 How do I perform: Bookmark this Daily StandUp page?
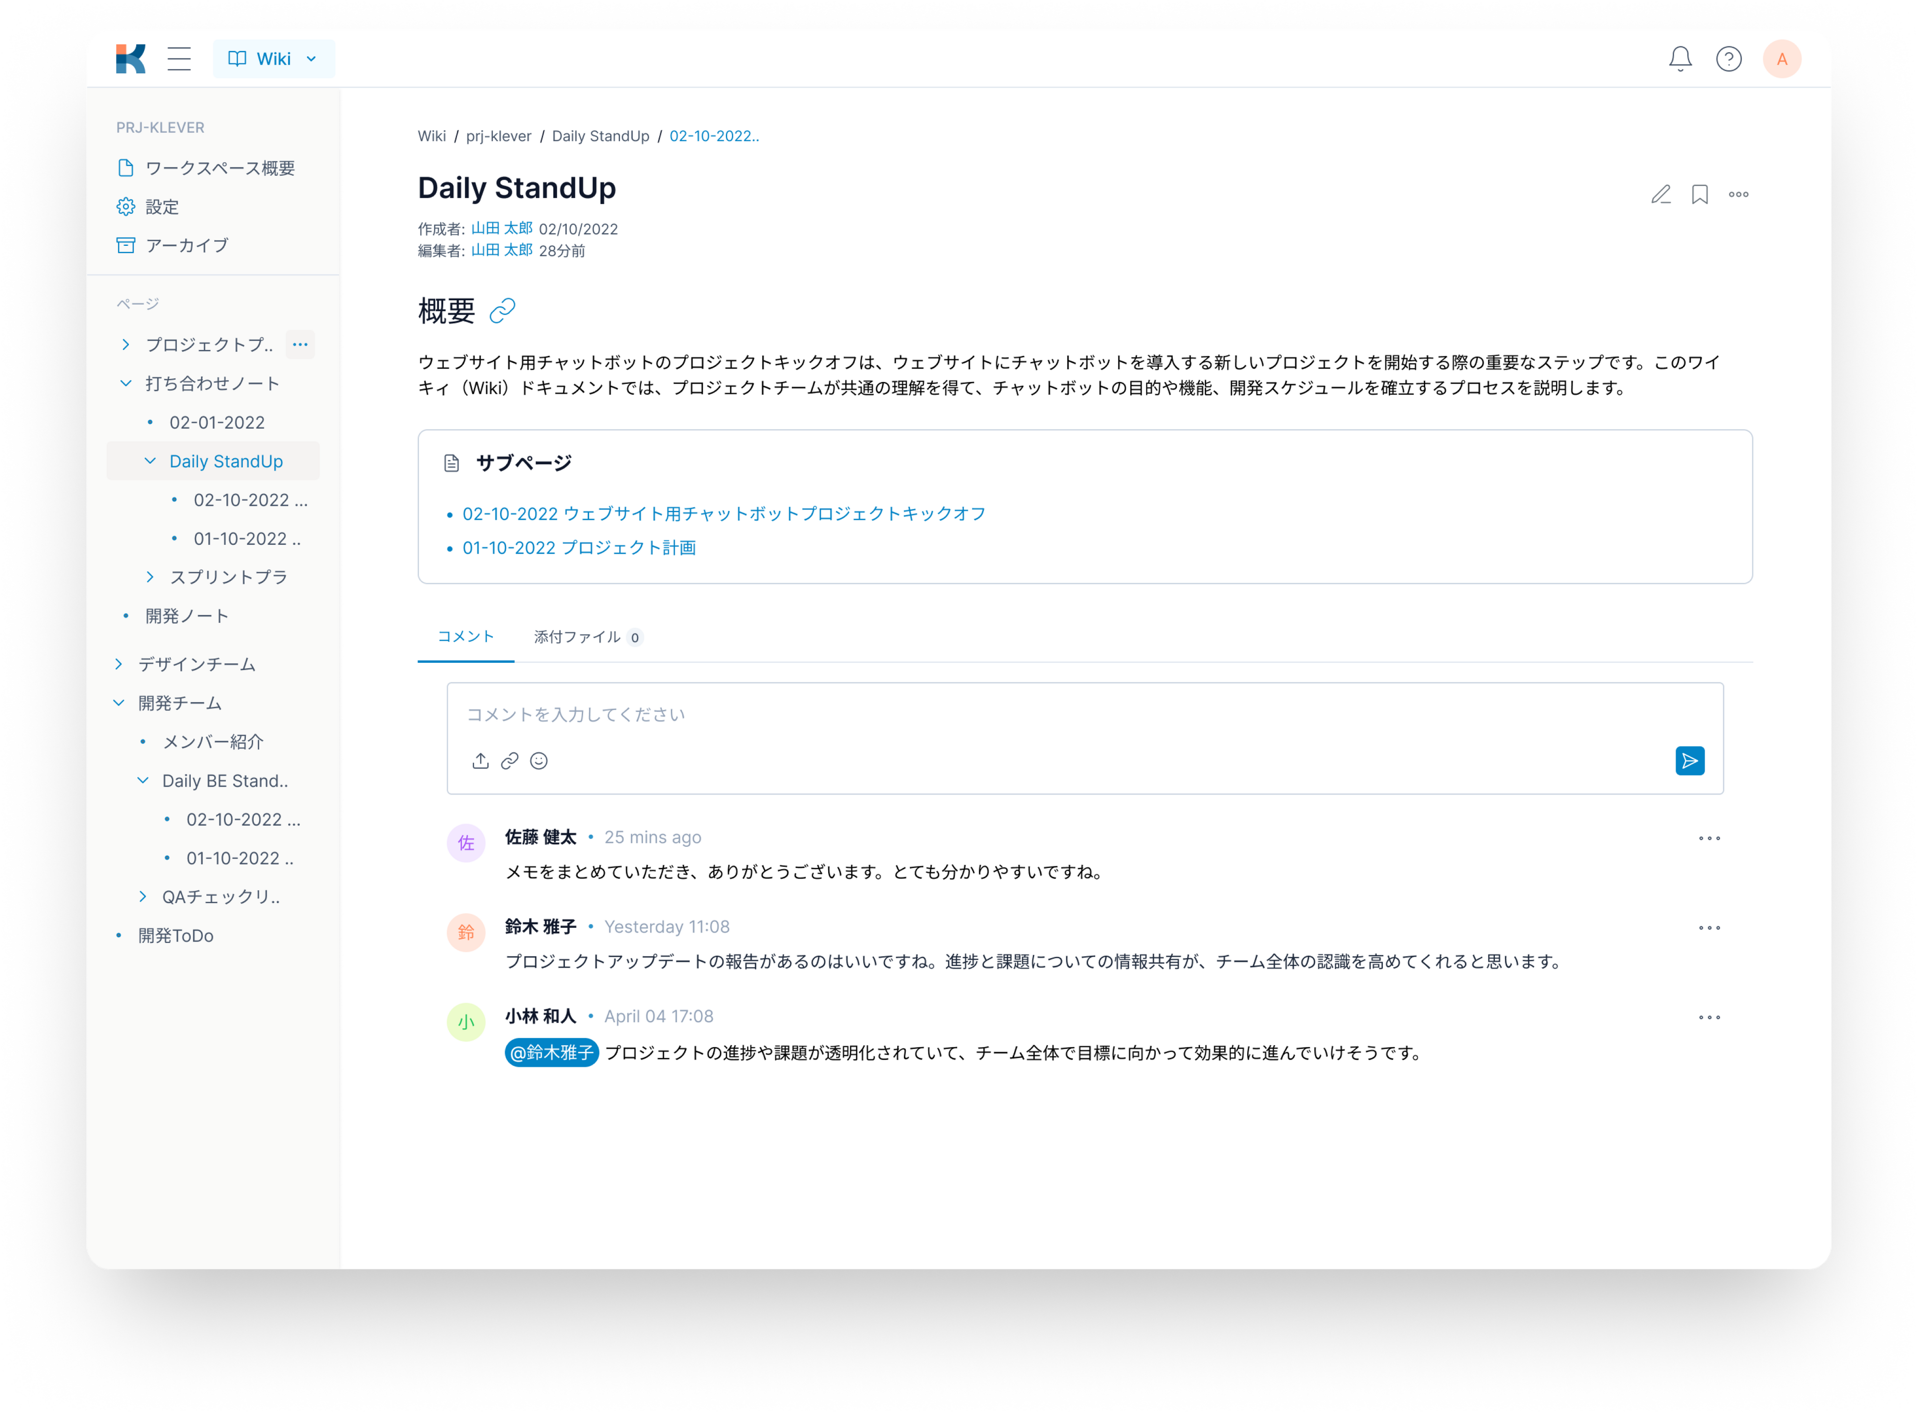(1699, 194)
